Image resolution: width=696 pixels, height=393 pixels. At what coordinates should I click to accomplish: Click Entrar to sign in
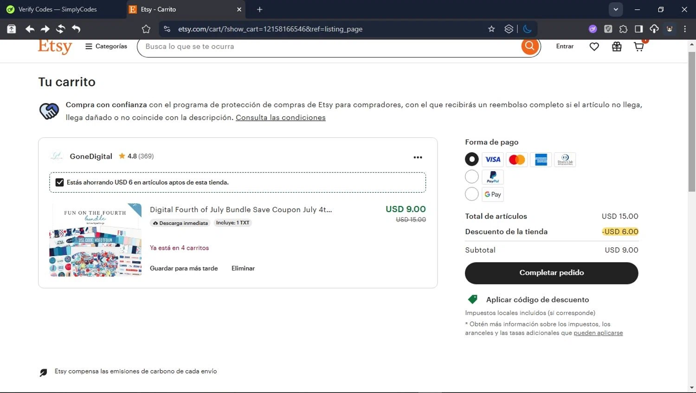(x=565, y=46)
